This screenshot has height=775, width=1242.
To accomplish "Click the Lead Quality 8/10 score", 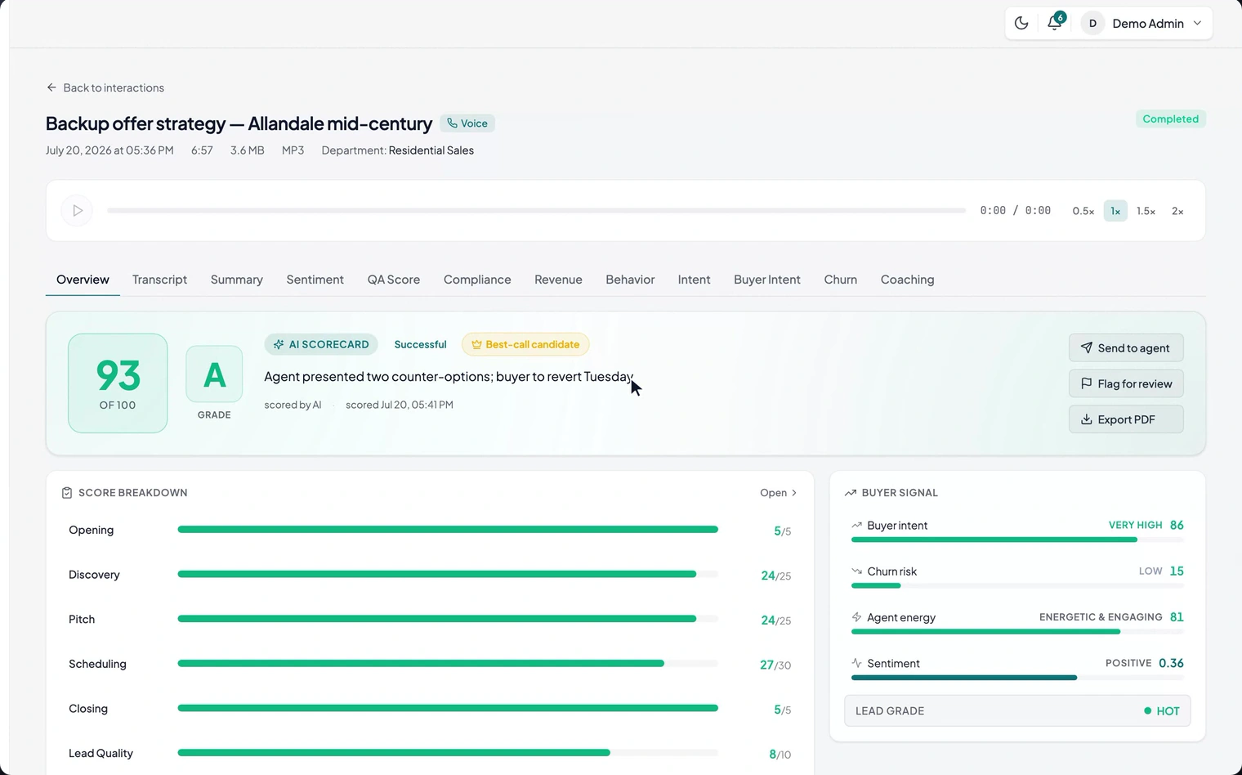I will click(x=780, y=755).
